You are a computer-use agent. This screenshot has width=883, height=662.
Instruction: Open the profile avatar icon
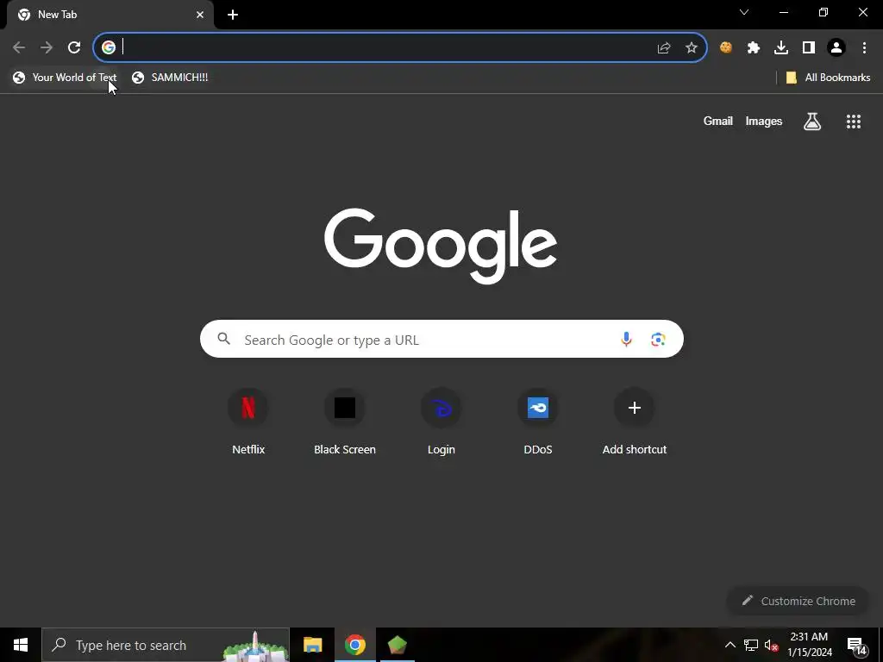tap(836, 47)
